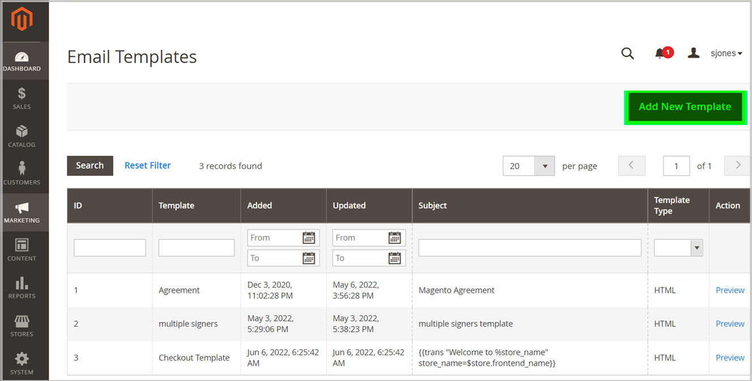
Task: Click the Add New Template button
Action: click(685, 107)
